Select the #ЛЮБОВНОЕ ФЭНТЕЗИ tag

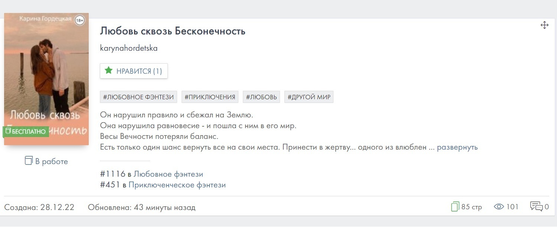click(x=138, y=97)
